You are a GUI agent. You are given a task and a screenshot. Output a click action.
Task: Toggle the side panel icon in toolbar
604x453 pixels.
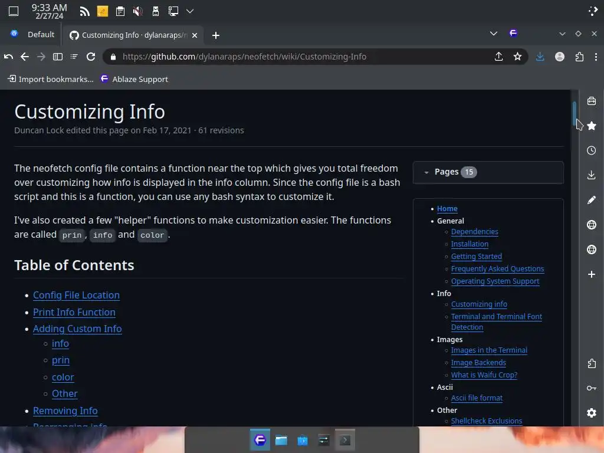click(x=58, y=57)
